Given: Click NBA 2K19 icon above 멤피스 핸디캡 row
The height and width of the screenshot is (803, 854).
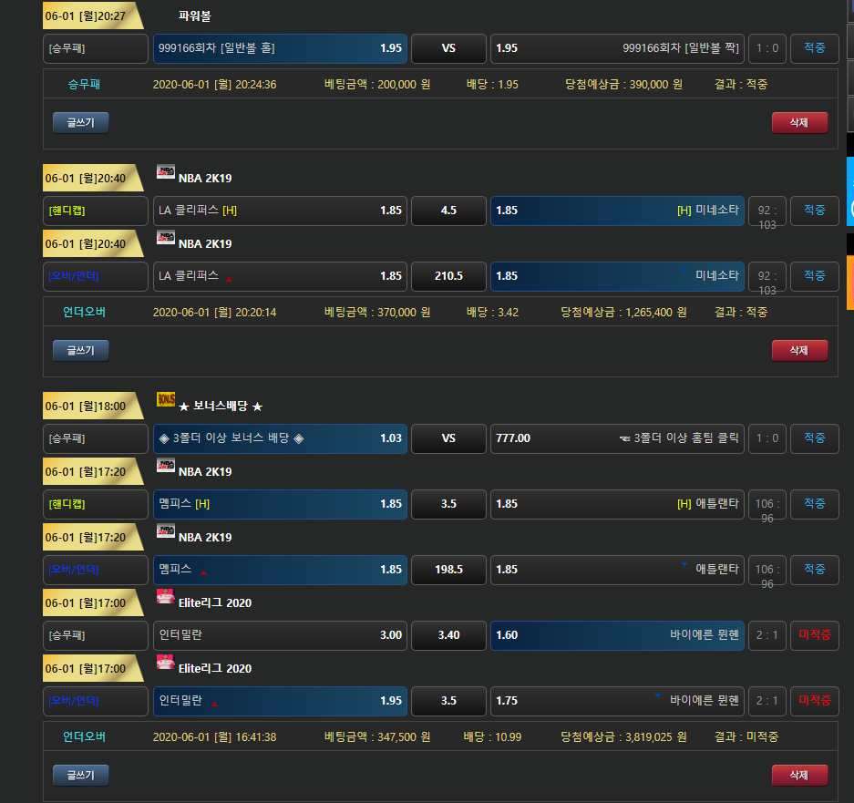Looking at the screenshot, I should pos(165,466).
